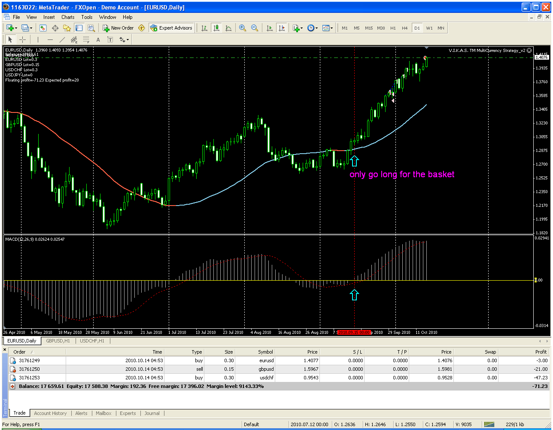Toggle the Chart Shift option
553x430 pixels.
point(282,28)
